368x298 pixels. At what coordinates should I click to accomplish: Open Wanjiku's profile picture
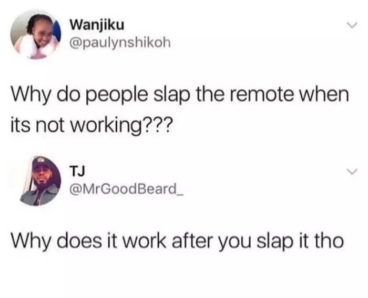pyautogui.click(x=36, y=35)
